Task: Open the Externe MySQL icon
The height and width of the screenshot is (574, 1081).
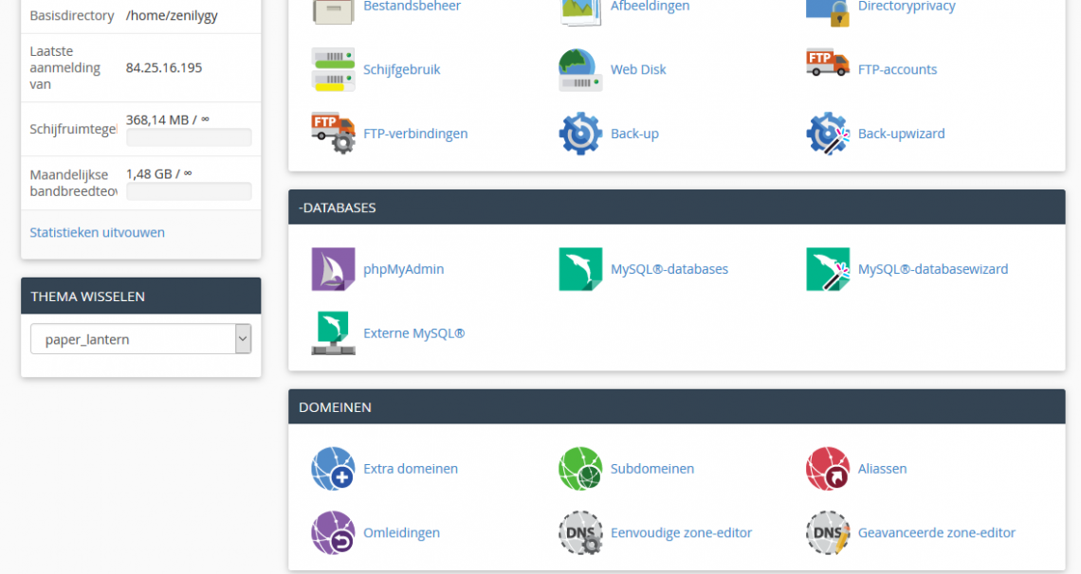Action: pos(333,333)
